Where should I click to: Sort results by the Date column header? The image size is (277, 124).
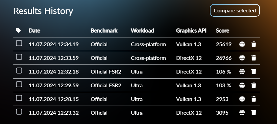click(34, 30)
